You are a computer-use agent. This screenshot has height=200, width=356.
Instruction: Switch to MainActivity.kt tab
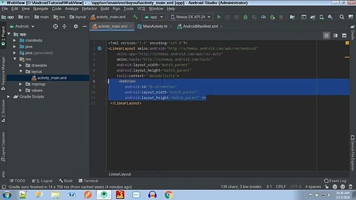click(x=155, y=26)
